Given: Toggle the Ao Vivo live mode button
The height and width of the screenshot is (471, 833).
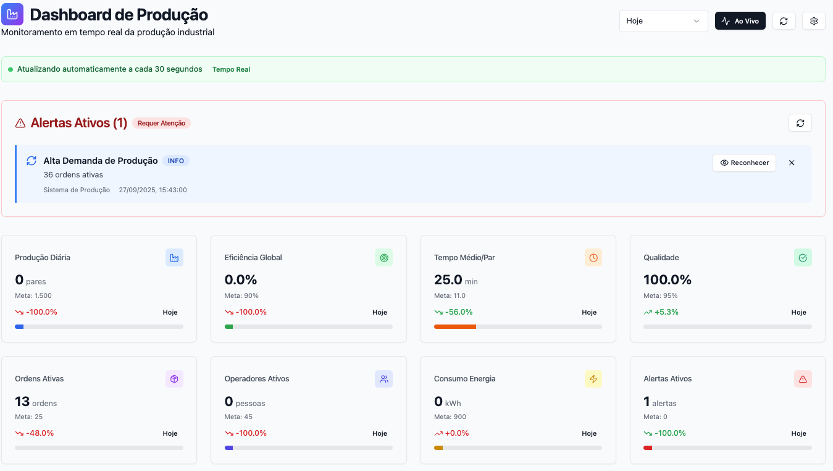Looking at the screenshot, I should 740,20.
